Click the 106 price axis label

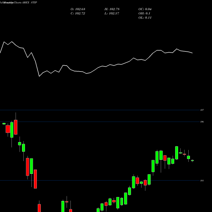coord(202,122)
